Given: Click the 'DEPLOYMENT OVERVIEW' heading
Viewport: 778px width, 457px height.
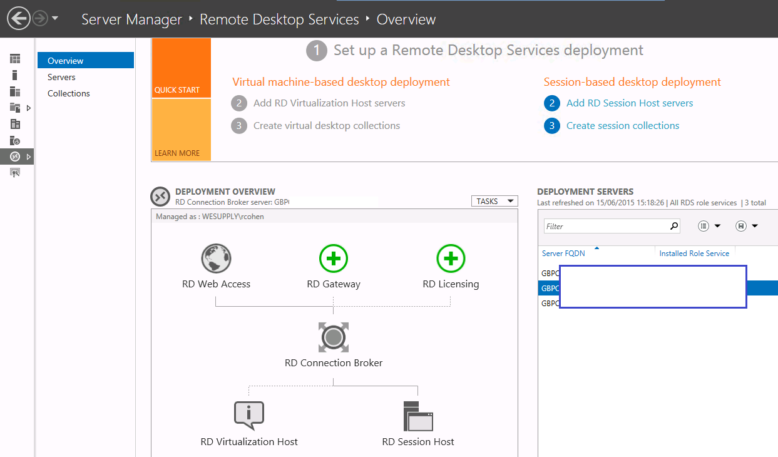Looking at the screenshot, I should (x=225, y=192).
